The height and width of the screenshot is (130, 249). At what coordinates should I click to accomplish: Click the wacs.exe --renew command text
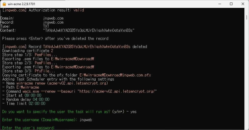(x=39, y=91)
